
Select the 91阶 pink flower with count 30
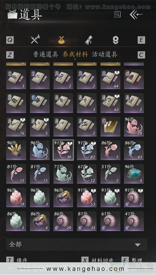[63, 150]
